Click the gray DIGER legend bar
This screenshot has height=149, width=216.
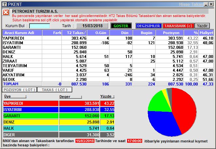click(31, 135)
